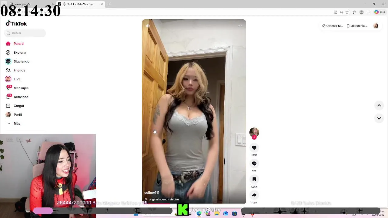Open the video three-dot options menu
The height and width of the screenshot is (218, 388).
click(x=239, y=26)
